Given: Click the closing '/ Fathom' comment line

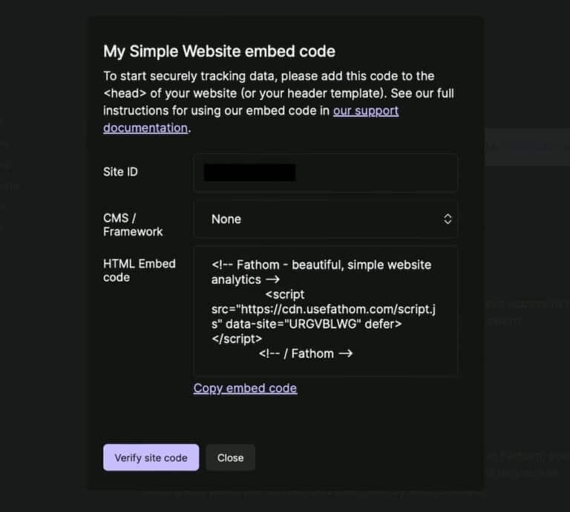Looking at the screenshot, I should (x=306, y=353).
